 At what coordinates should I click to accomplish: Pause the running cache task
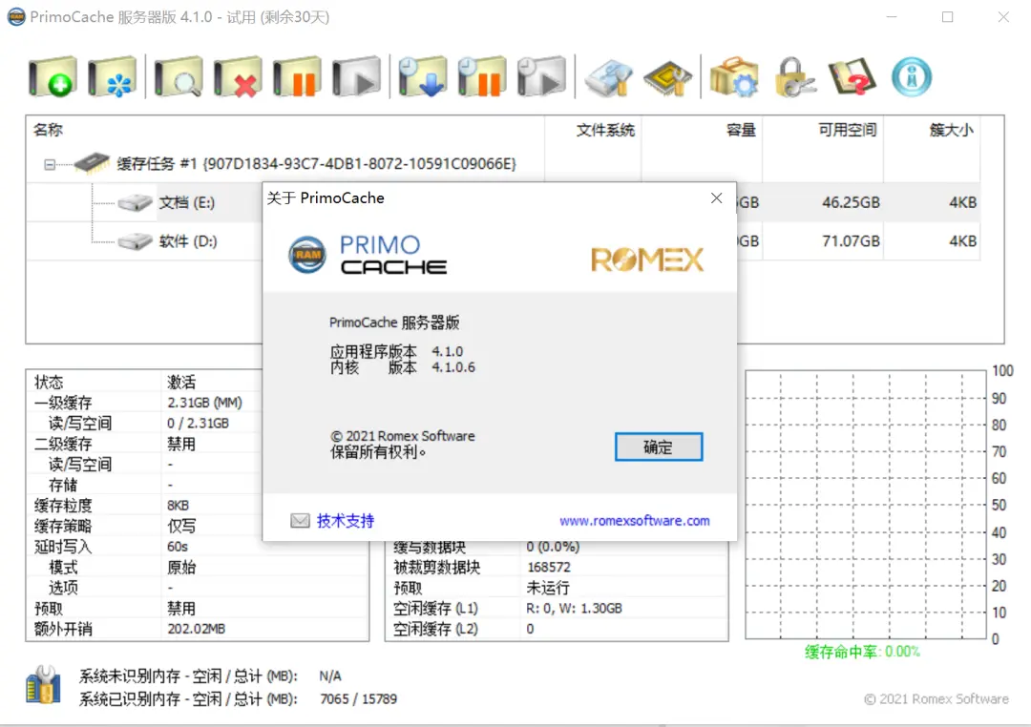(297, 76)
